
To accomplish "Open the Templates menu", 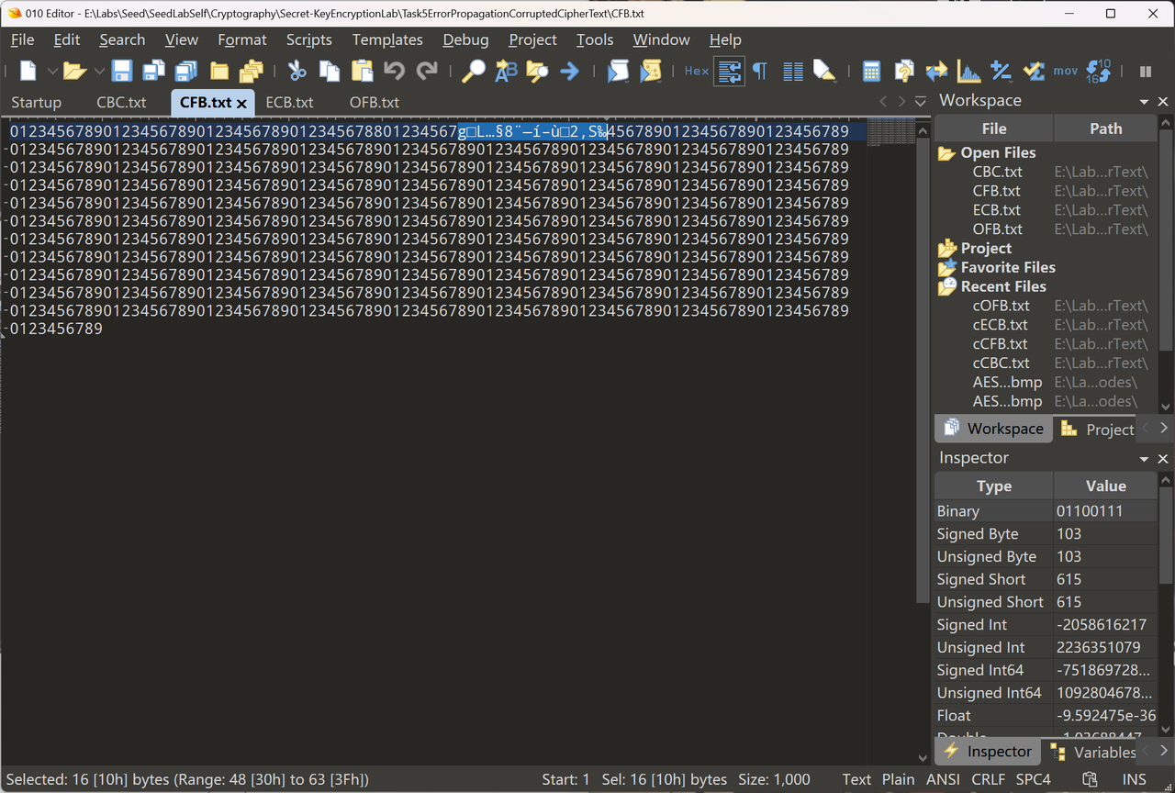I will click(x=387, y=39).
